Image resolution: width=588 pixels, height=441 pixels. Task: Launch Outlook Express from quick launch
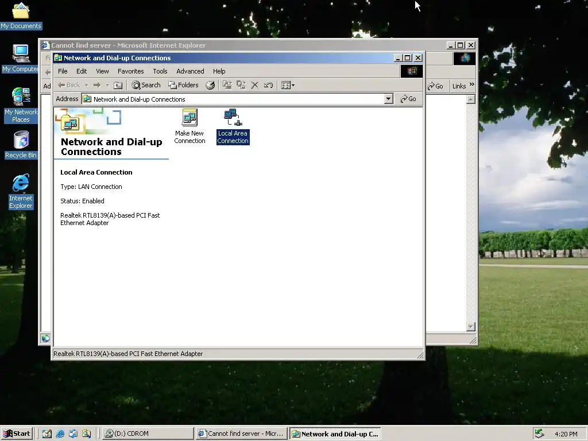(73, 434)
